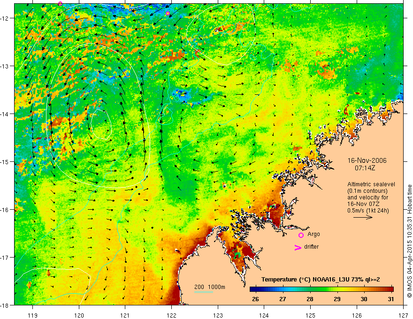Click the '200 1000m' bathymetry label
The width and height of the screenshot is (413, 319).
[210, 287]
